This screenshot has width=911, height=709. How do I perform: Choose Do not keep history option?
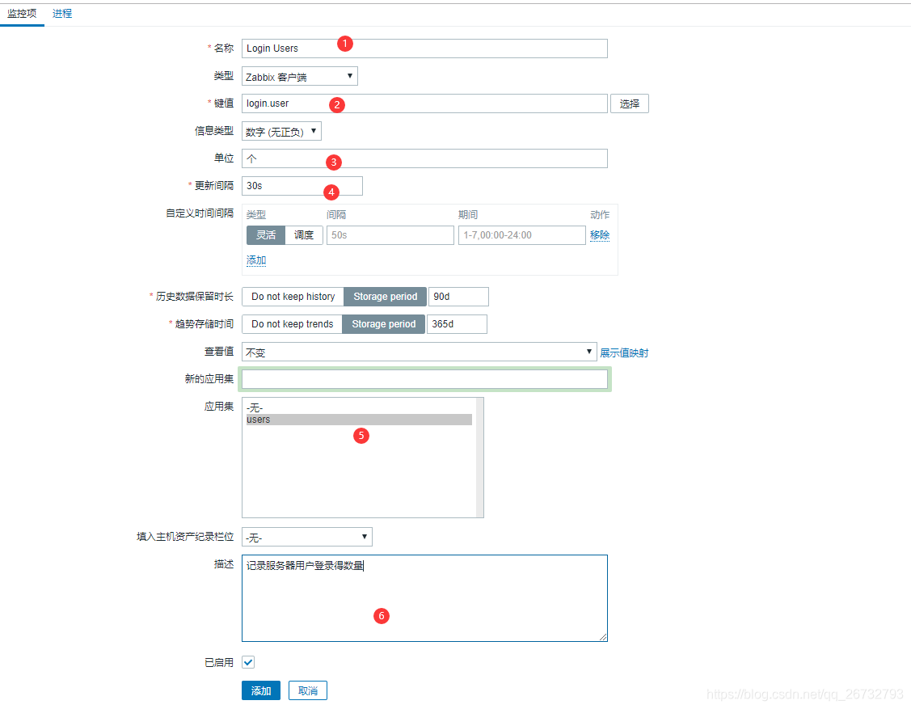pos(293,297)
